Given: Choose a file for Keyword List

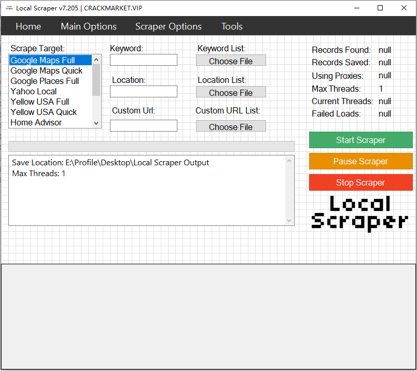Looking at the screenshot, I should coord(231,60).
